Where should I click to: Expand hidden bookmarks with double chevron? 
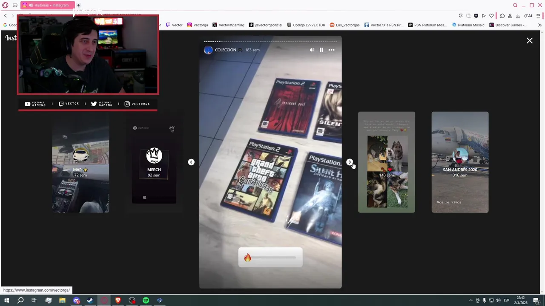pos(539,25)
